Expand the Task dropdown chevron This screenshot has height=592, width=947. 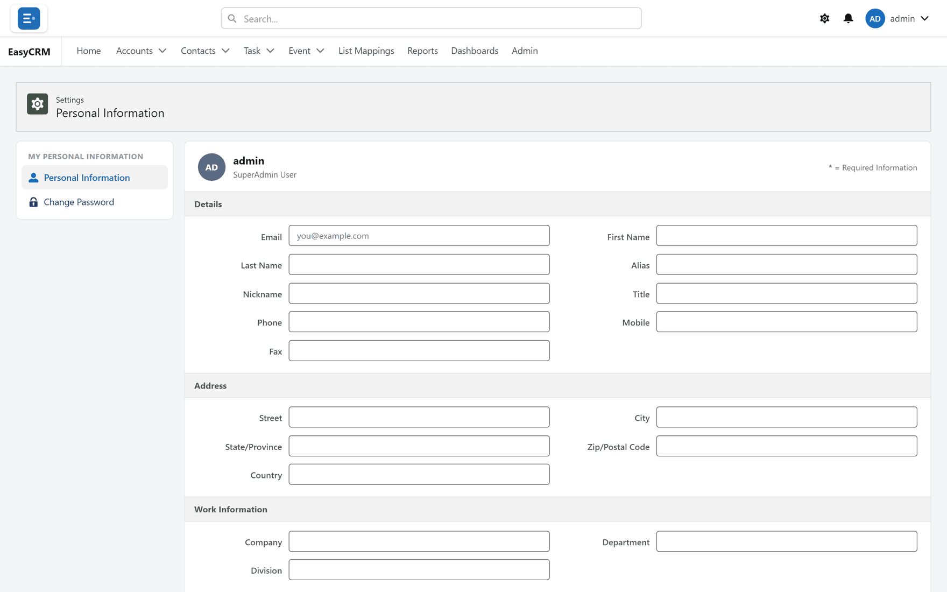point(270,51)
